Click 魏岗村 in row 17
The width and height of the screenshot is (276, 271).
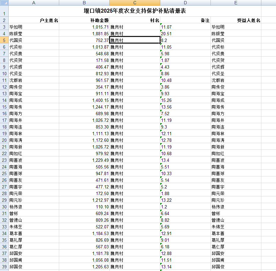click(x=135, y=120)
